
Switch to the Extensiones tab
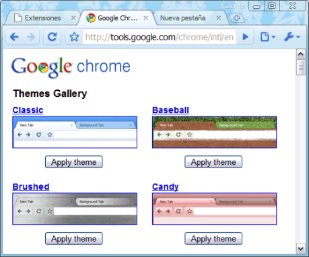click(x=42, y=18)
